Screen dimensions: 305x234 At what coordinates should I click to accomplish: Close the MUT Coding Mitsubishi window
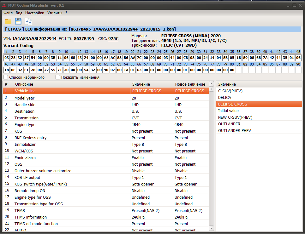300,5
